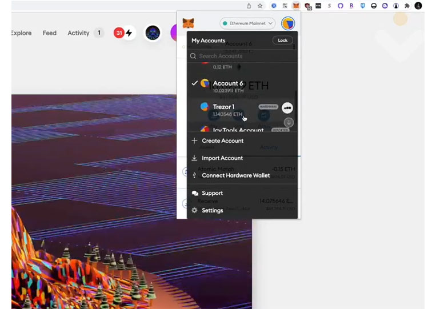Click the purple R extension icon
The image size is (436, 309).
[351, 6]
